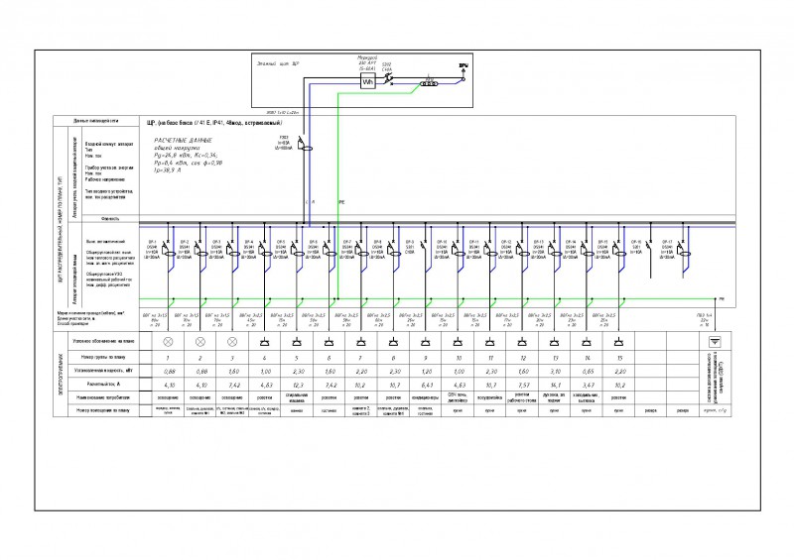Viewport: 794px width, 560px height.
Task: Click the socket symbol for group 6
Action: point(329,343)
